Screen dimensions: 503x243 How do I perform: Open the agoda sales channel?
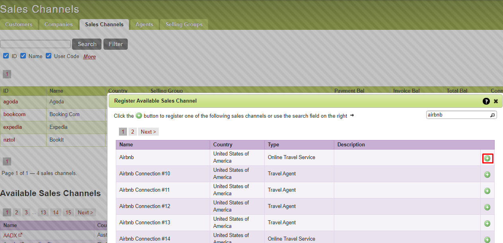tap(11, 101)
